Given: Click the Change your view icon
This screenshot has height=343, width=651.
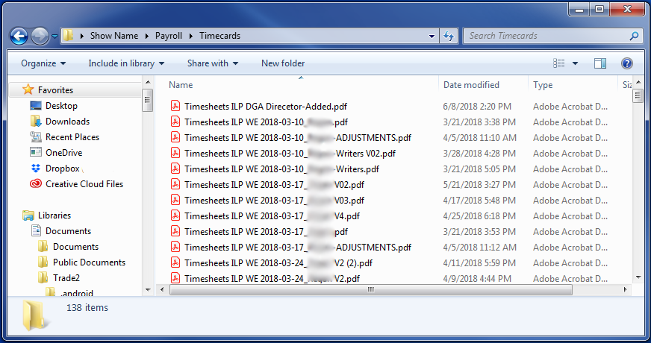Looking at the screenshot, I should (559, 63).
